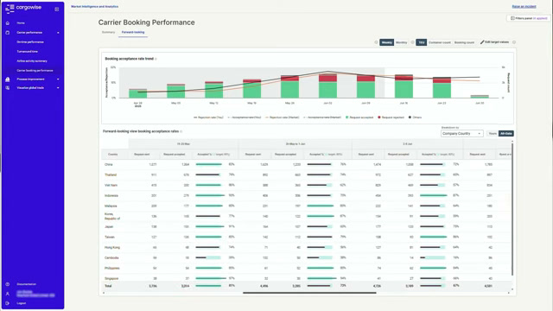
Task: Click info icon next to Booking acceptance rate trend
Action: tap(156, 59)
